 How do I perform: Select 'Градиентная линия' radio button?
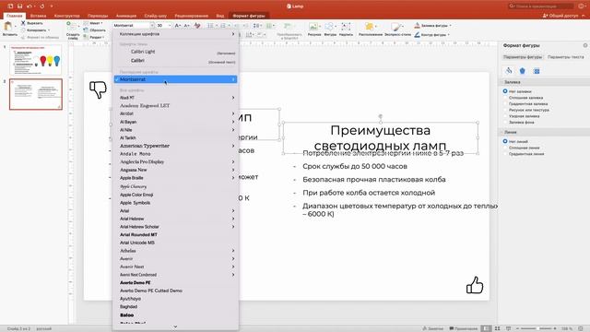(x=505, y=154)
